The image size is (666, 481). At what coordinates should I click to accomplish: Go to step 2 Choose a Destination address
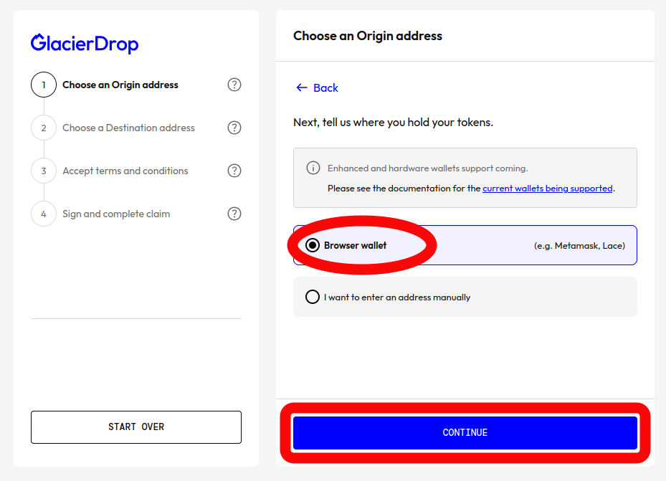[128, 128]
